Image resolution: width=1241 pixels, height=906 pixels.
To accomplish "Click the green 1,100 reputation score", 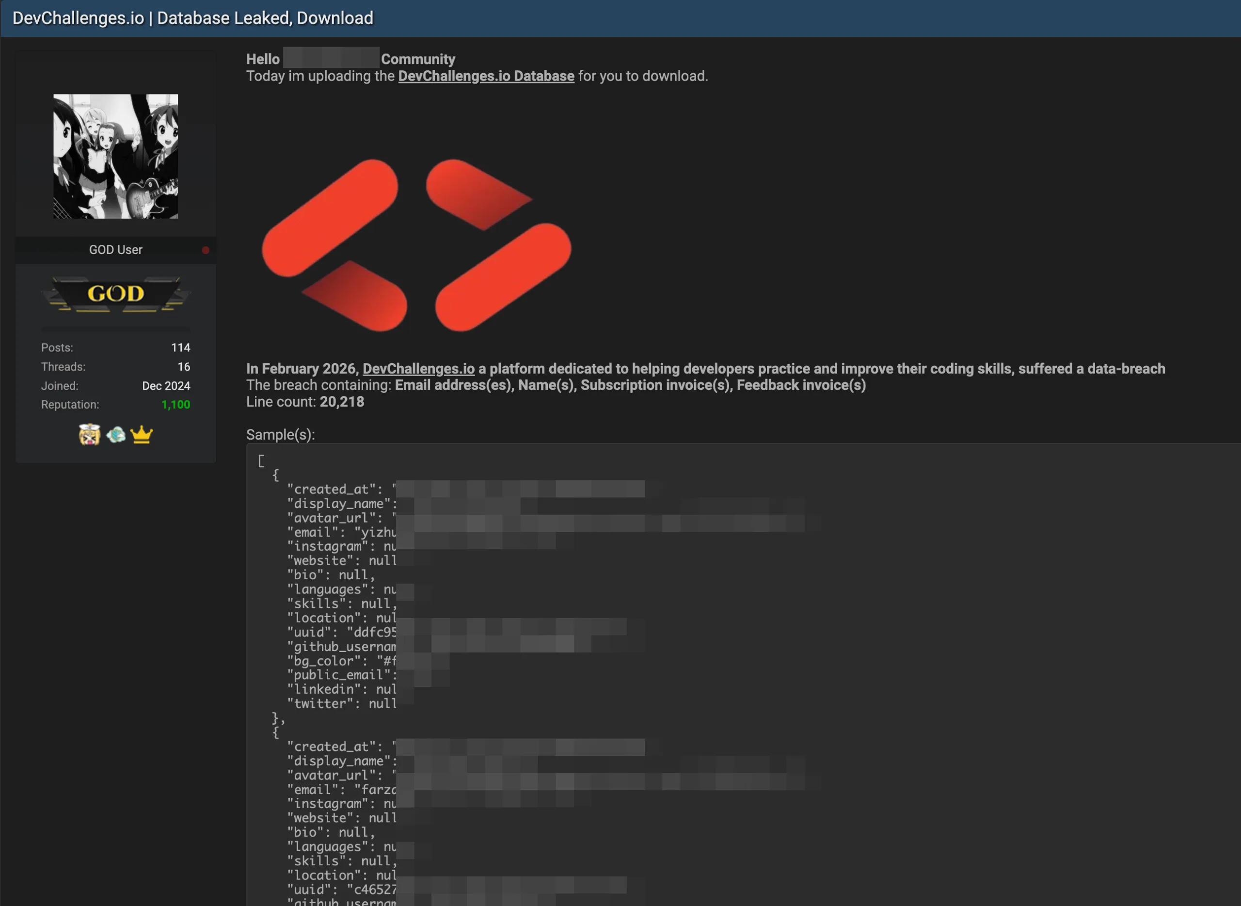I will [x=175, y=405].
